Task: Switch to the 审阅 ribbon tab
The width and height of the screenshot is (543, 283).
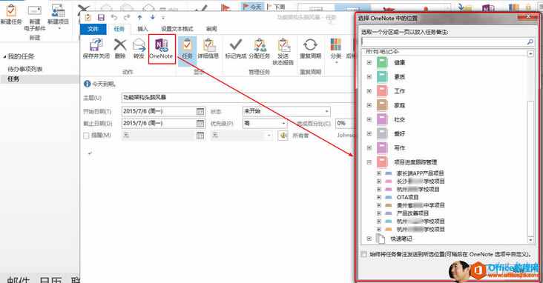Action: click(211, 29)
